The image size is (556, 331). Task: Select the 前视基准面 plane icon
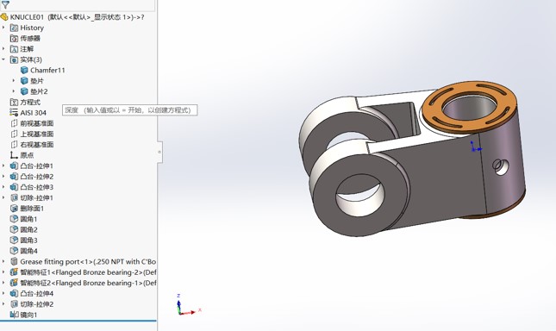(14, 123)
